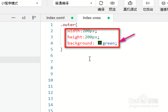The image size is (168, 112).
Task: Open the 普通编译 compile mode dropdown
Action: 74,3
